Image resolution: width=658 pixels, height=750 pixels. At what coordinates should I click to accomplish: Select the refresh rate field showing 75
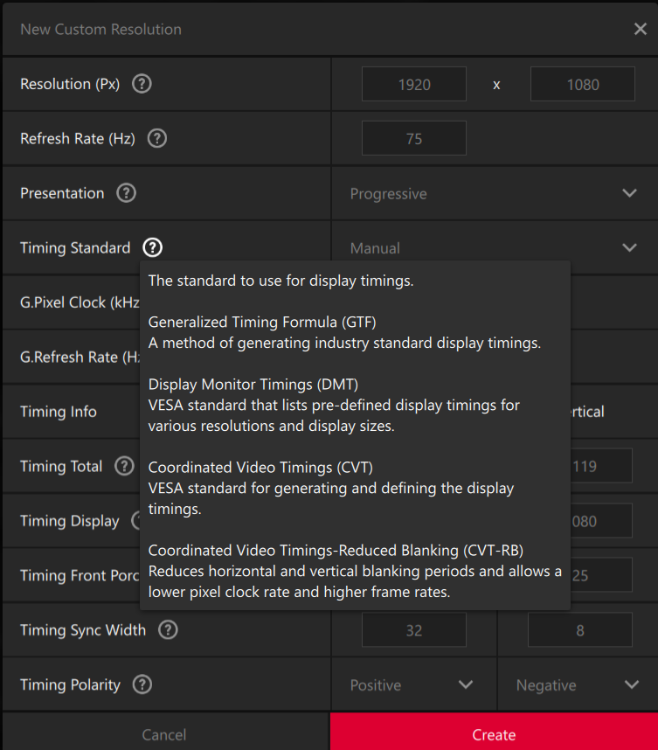coord(413,139)
